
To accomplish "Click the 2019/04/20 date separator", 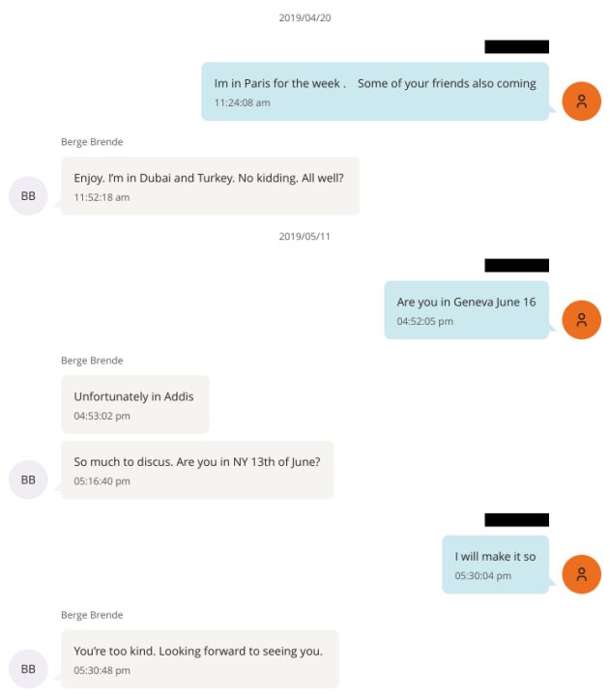I will coord(305,17).
